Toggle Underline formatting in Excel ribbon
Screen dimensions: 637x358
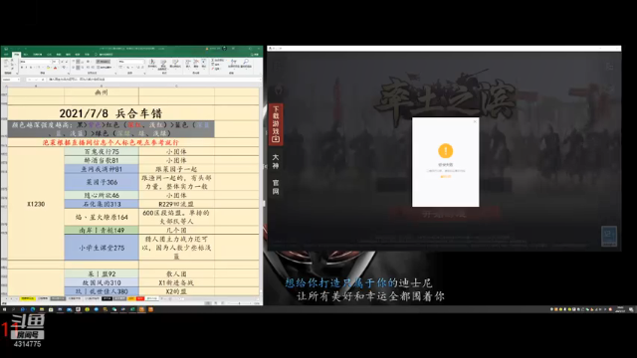click(x=31, y=68)
